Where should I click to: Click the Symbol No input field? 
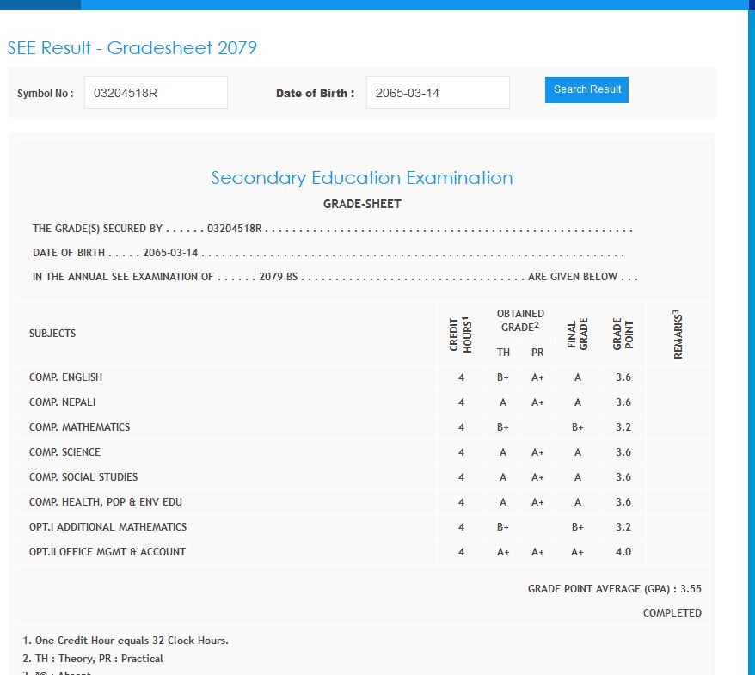click(156, 93)
